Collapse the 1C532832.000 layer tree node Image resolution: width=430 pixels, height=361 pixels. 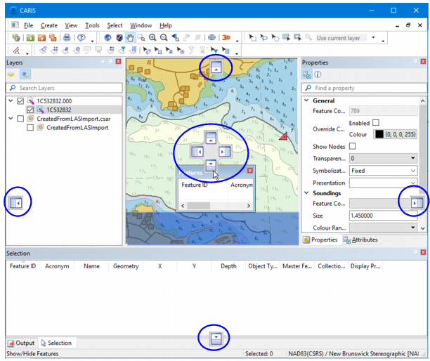coord(10,101)
